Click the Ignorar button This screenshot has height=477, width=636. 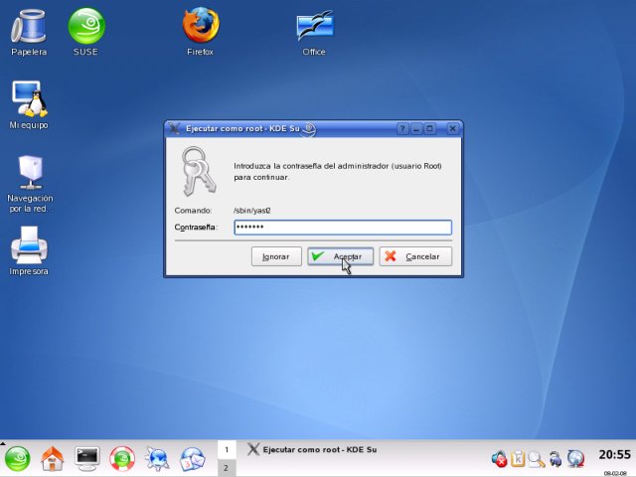276,256
